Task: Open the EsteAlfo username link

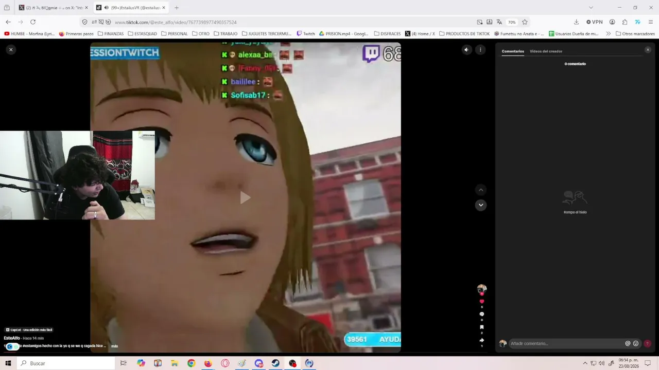Action: (x=12, y=338)
